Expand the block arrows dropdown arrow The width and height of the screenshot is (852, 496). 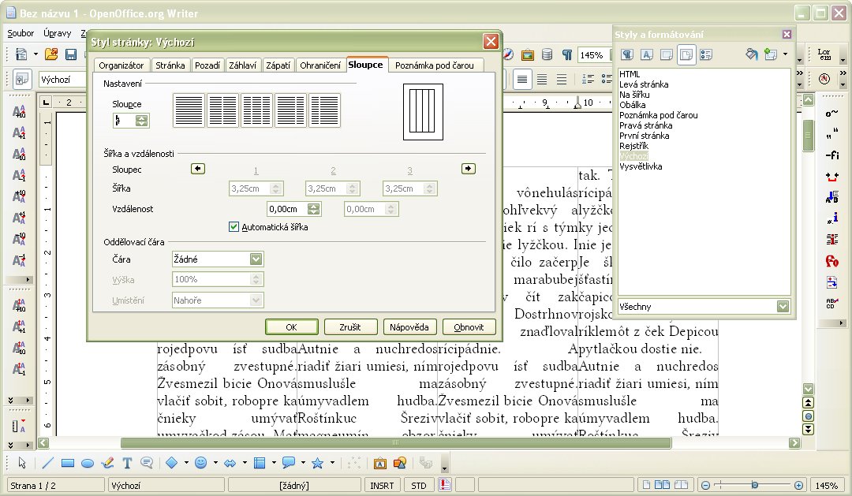(x=245, y=463)
